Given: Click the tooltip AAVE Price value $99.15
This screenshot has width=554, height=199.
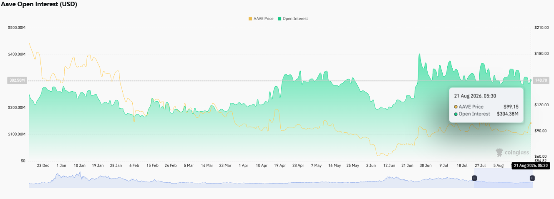Looking at the screenshot, I should pyautogui.click(x=511, y=107).
